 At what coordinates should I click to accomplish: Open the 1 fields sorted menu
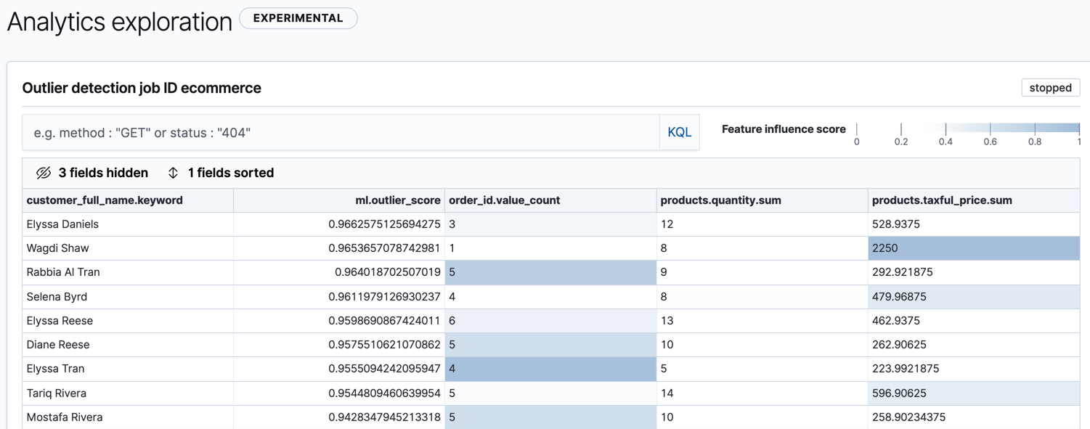click(221, 173)
